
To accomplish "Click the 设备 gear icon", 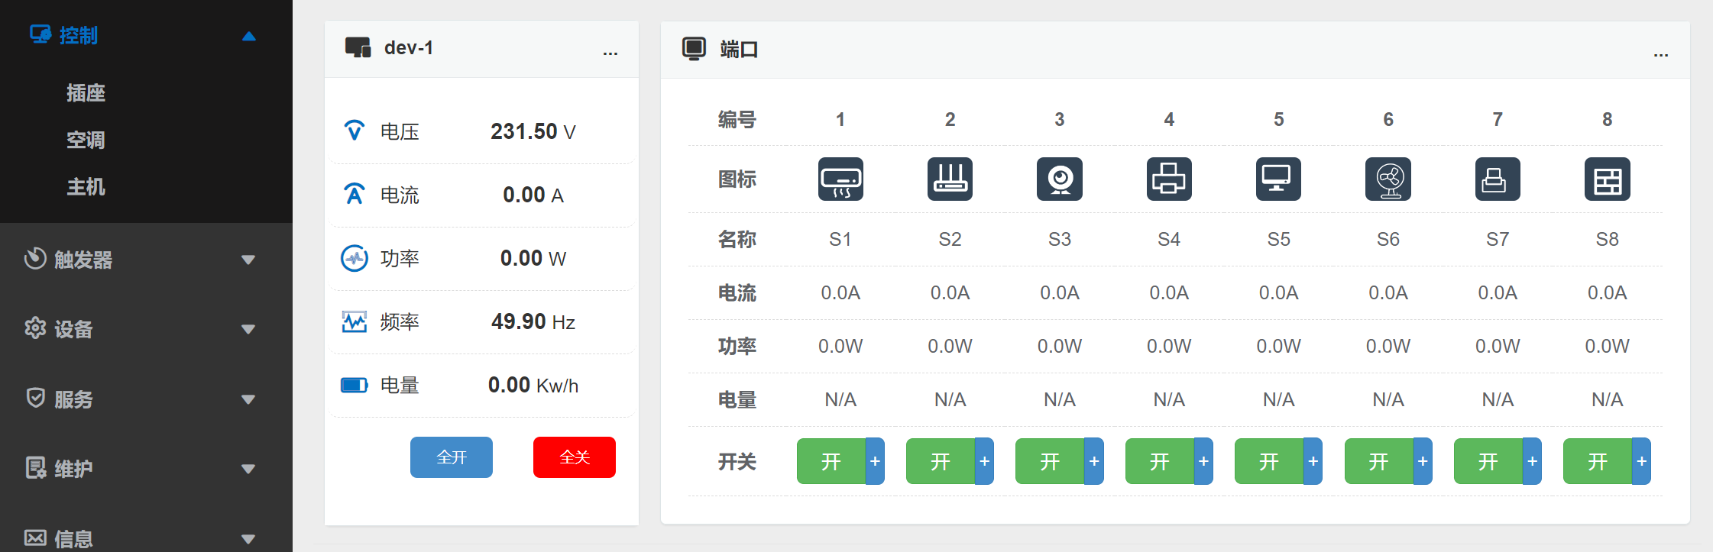I will coord(35,328).
